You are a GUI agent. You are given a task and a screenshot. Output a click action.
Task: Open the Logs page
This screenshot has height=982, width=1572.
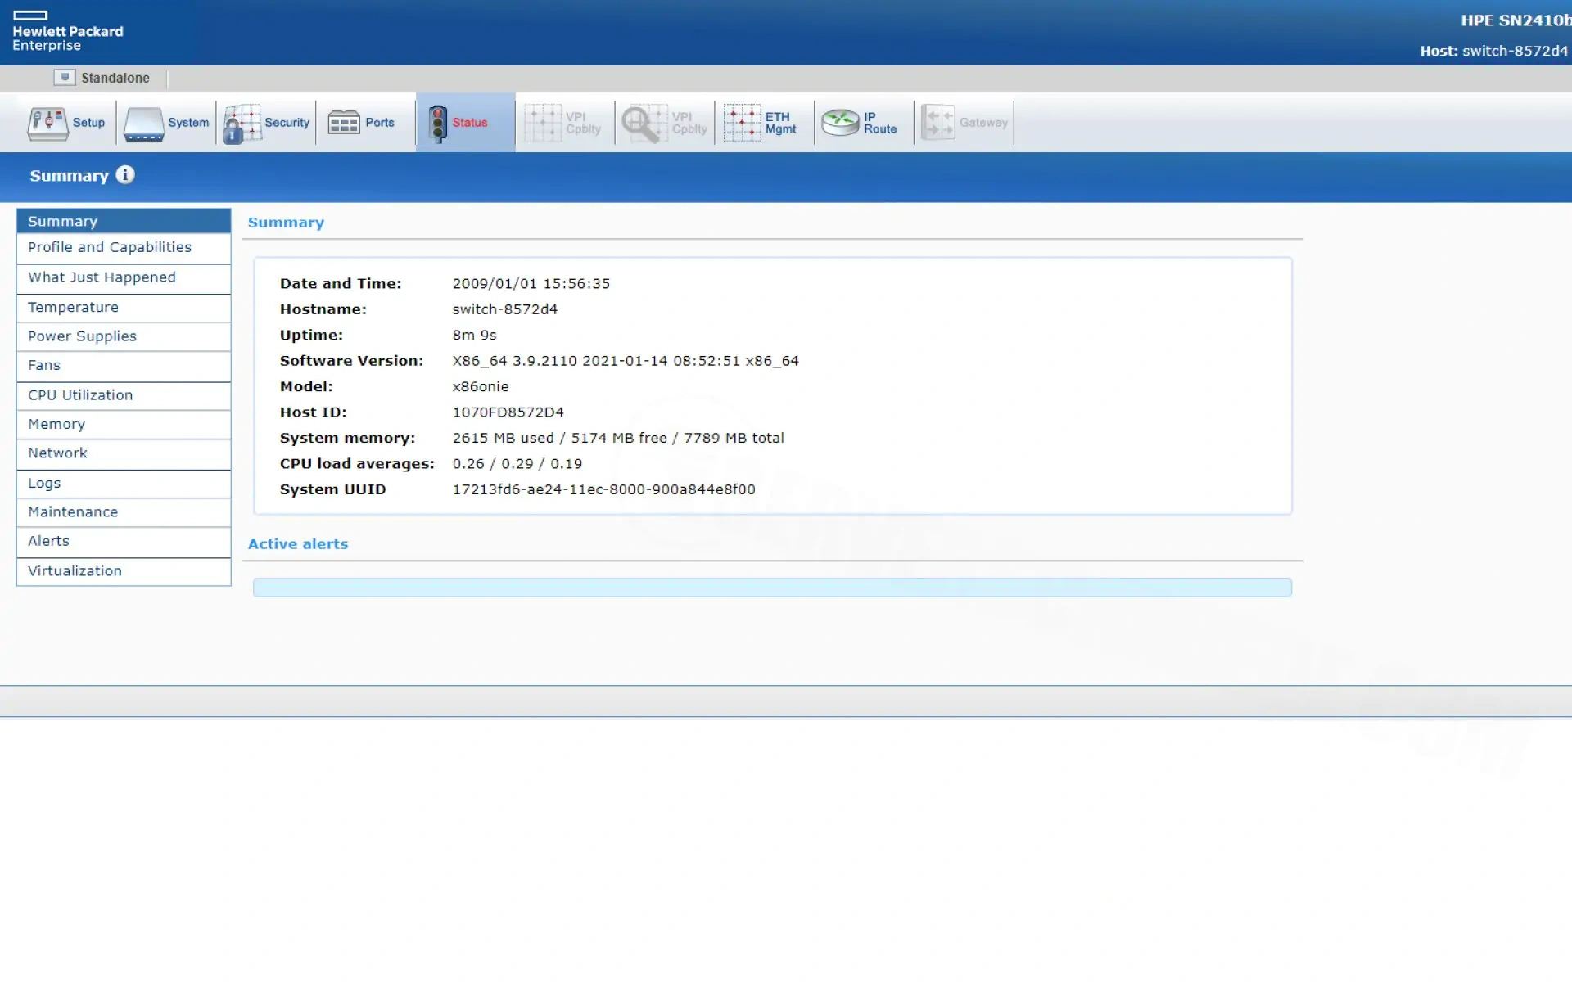coord(44,484)
